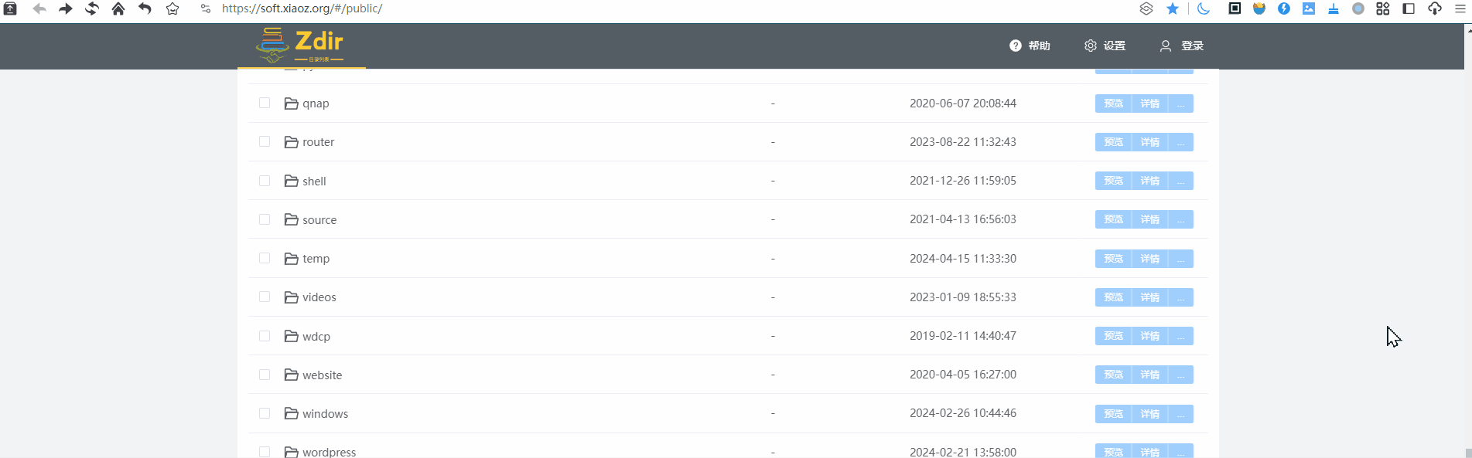The width and height of the screenshot is (1472, 458).
Task: Click the browser reload icon
Action: pos(92,8)
